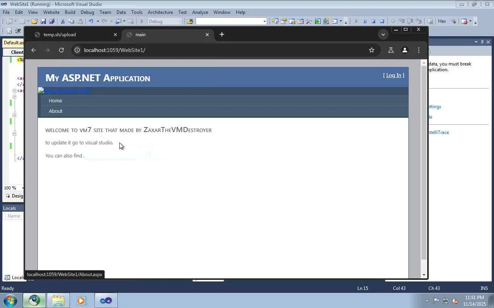Click the Save icon in Visual Studio toolbar

point(43,22)
